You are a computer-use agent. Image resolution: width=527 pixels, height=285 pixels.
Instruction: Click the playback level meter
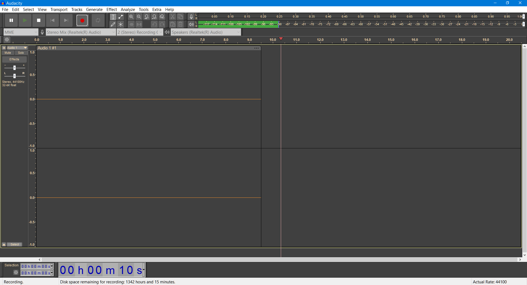point(360,24)
